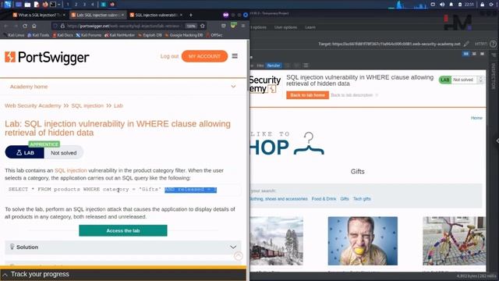Go to the Firefox home page icon
Image resolution: width=499 pixels, height=281 pixels.
[34, 26]
